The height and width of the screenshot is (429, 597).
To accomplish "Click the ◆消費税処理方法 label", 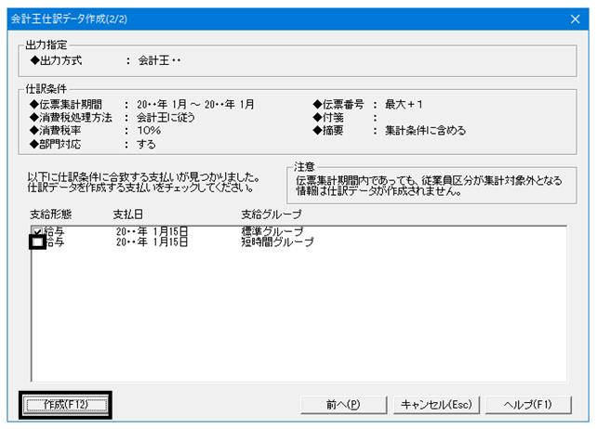I will point(72,118).
